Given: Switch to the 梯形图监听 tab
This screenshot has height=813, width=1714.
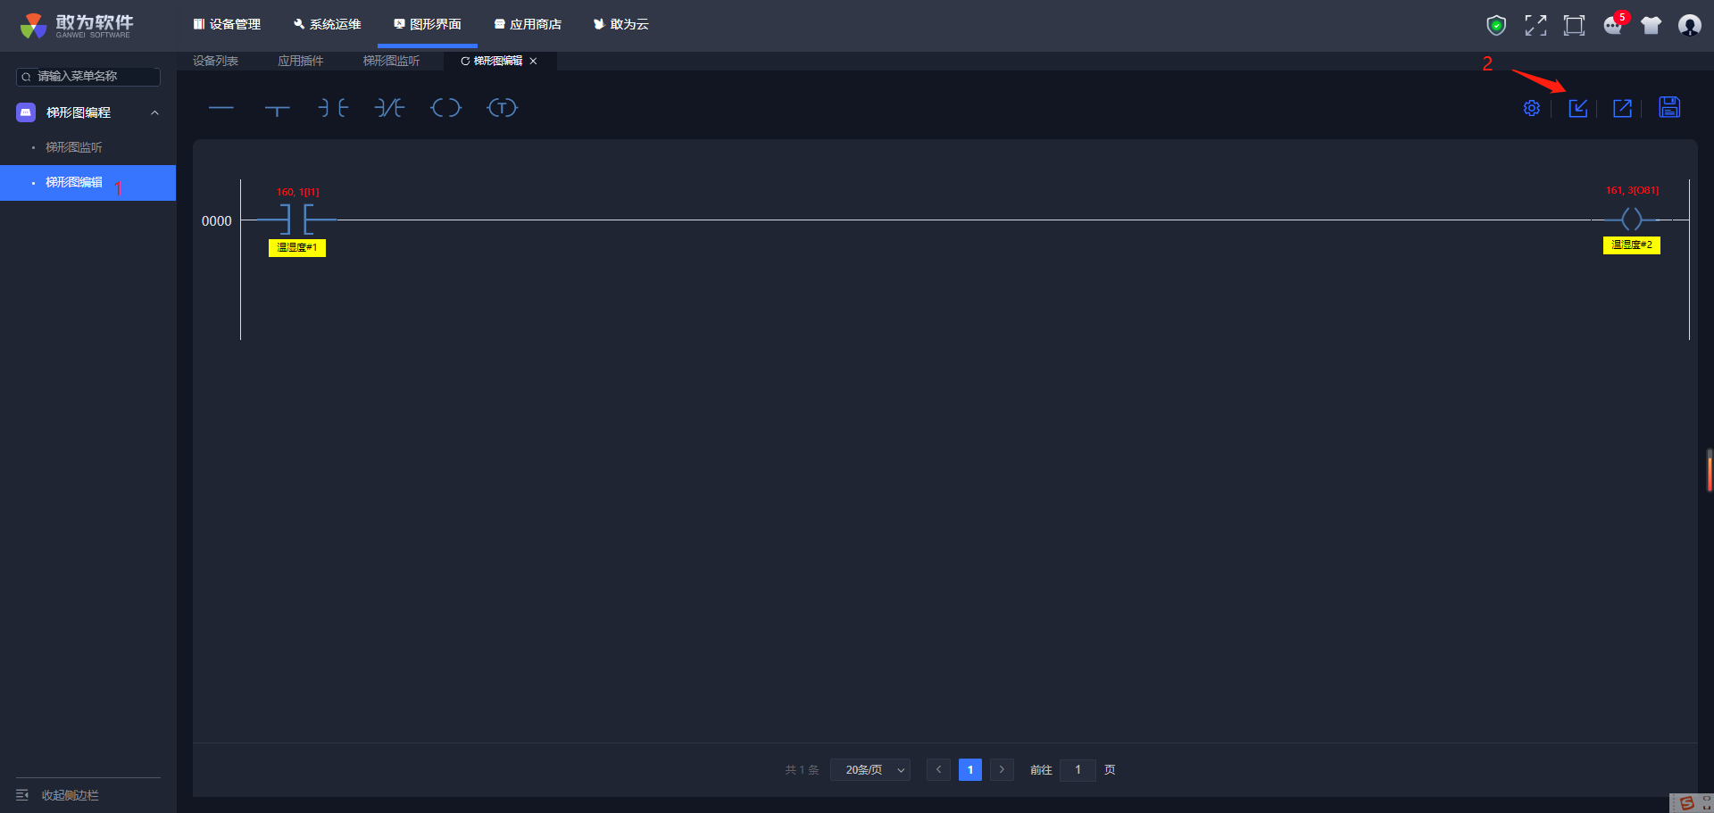Looking at the screenshot, I should click(391, 61).
